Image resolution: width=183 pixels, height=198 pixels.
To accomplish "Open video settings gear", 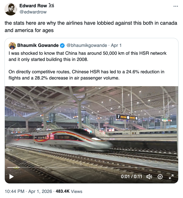I will (x=160, y=177).
